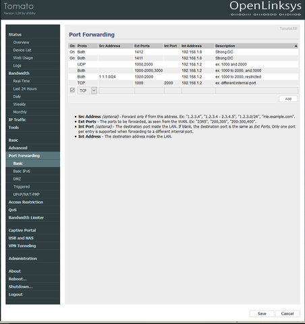Open top-level Basic settings section
The height and width of the screenshot is (324, 305).
click(x=13, y=140)
